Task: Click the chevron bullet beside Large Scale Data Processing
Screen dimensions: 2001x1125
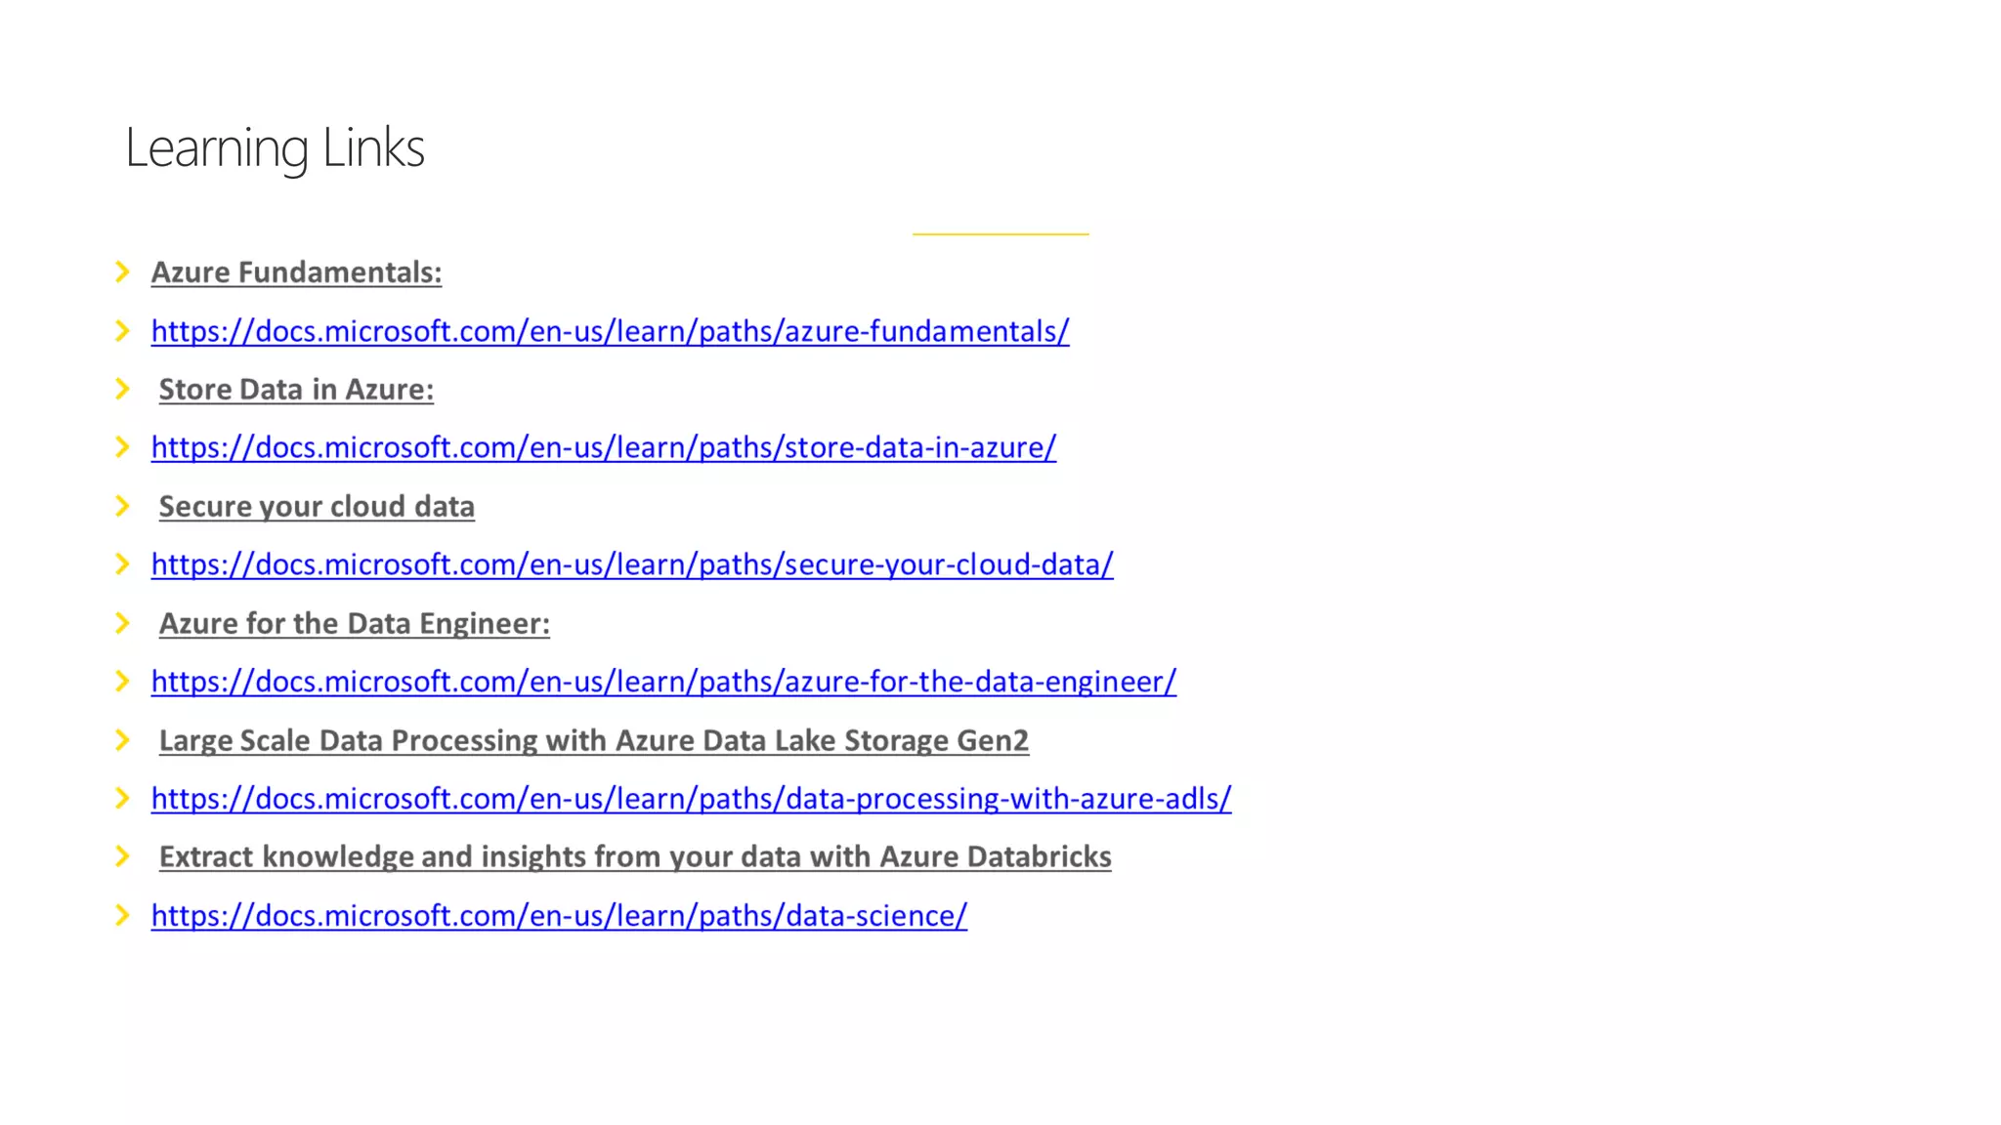Action: click(x=122, y=740)
